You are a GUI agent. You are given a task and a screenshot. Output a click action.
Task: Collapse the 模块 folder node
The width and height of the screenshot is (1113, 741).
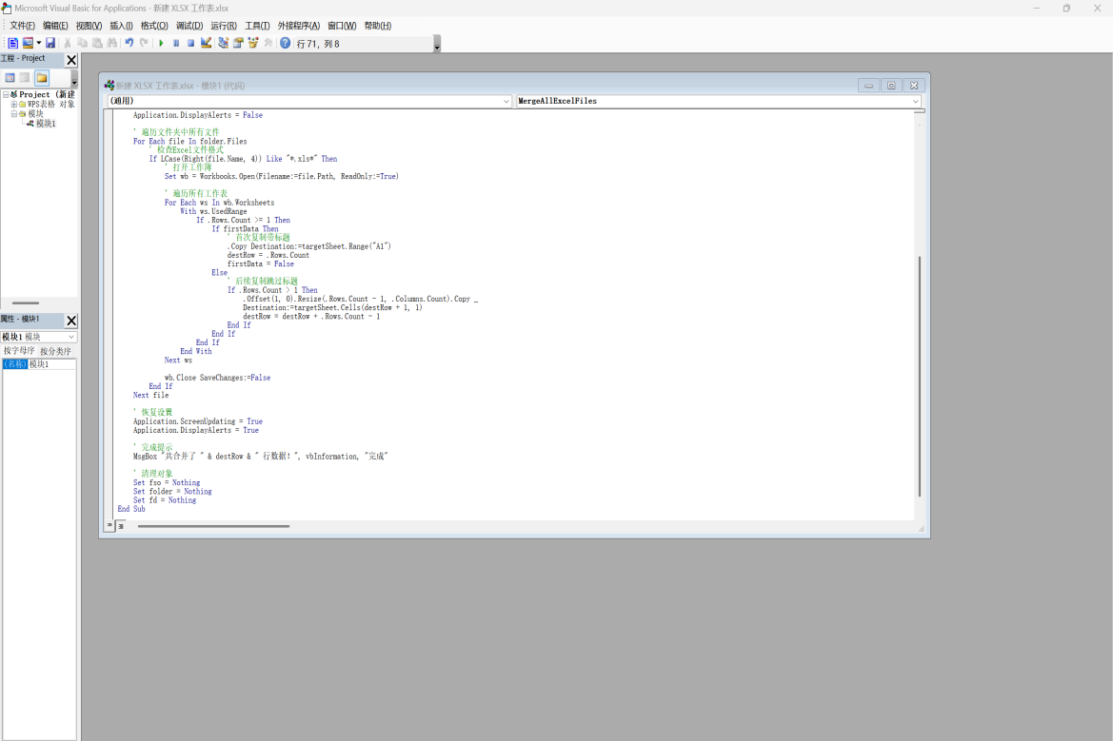(x=13, y=113)
